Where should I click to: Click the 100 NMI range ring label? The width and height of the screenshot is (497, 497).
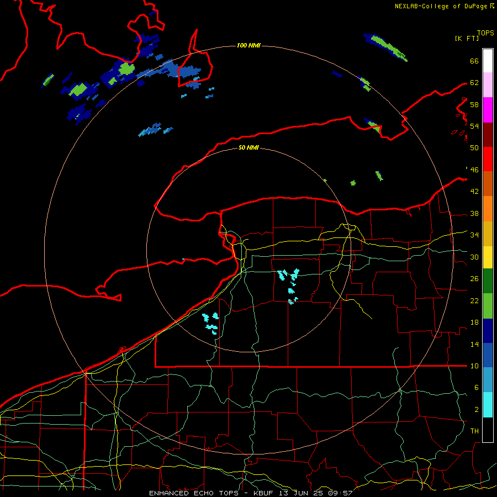(x=248, y=46)
